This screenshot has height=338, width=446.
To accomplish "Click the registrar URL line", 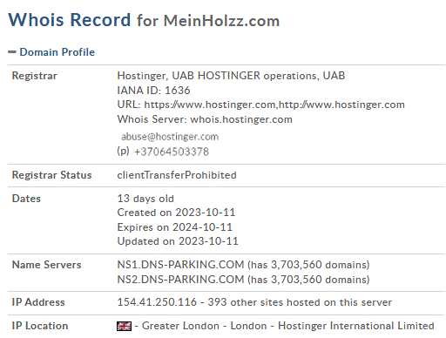I will coord(260,105).
